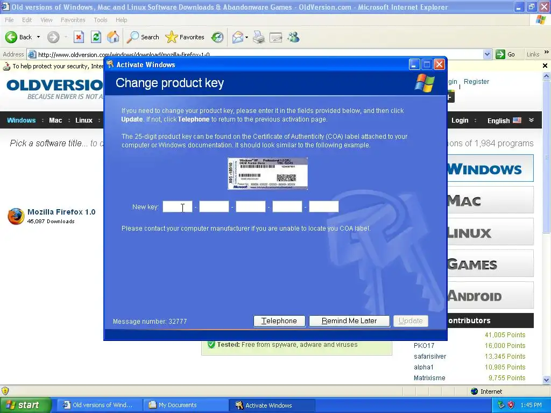Click contributor Matrixisme
Screen dimensions: 551x413
point(429,378)
